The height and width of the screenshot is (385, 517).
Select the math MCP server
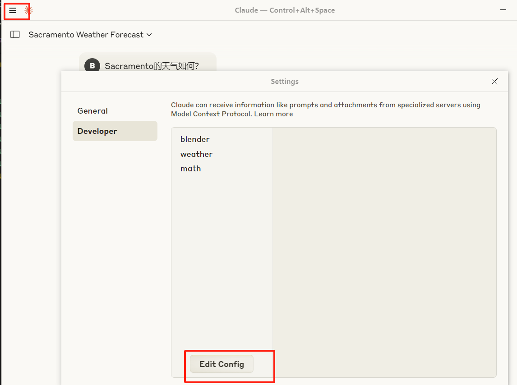tap(190, 169)
